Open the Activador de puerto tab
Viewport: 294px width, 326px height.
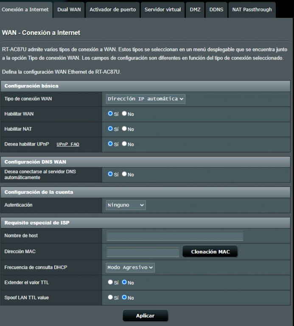point(112,10)
